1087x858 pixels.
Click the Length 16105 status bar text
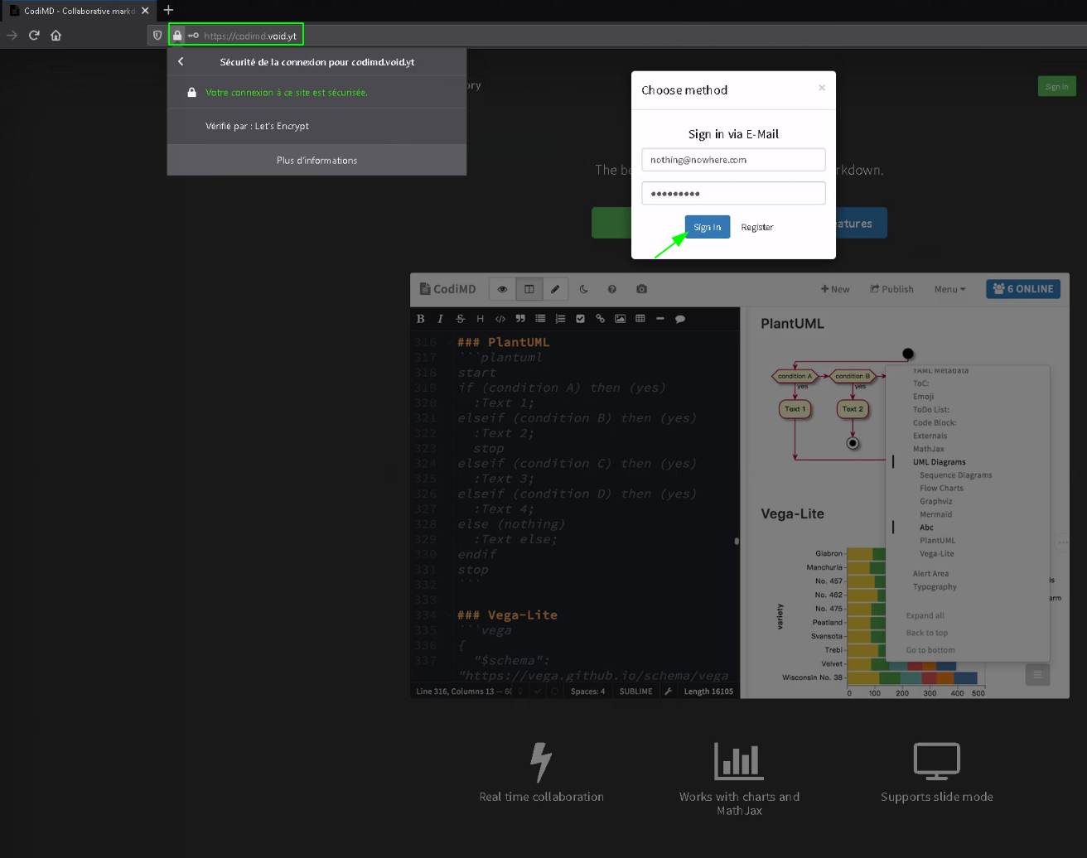708,692
